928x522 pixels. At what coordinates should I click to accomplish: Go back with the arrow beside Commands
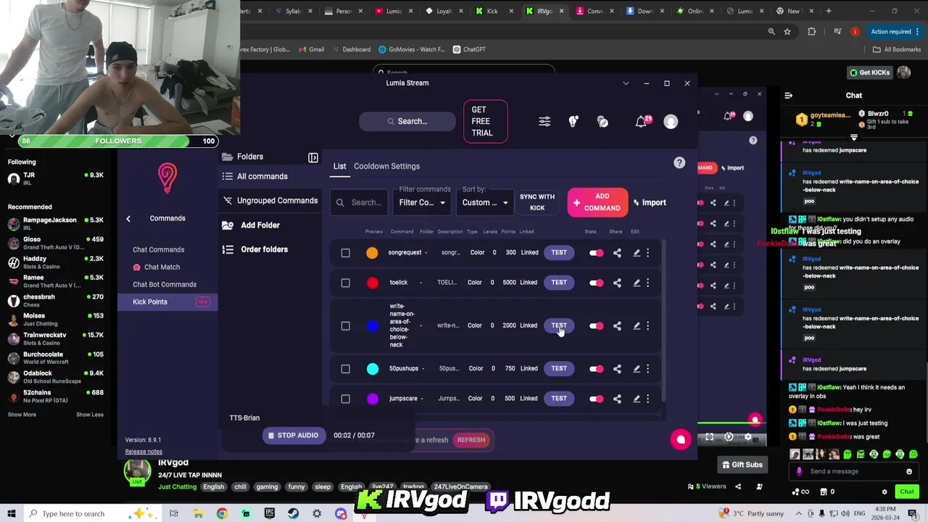[128, 218]
